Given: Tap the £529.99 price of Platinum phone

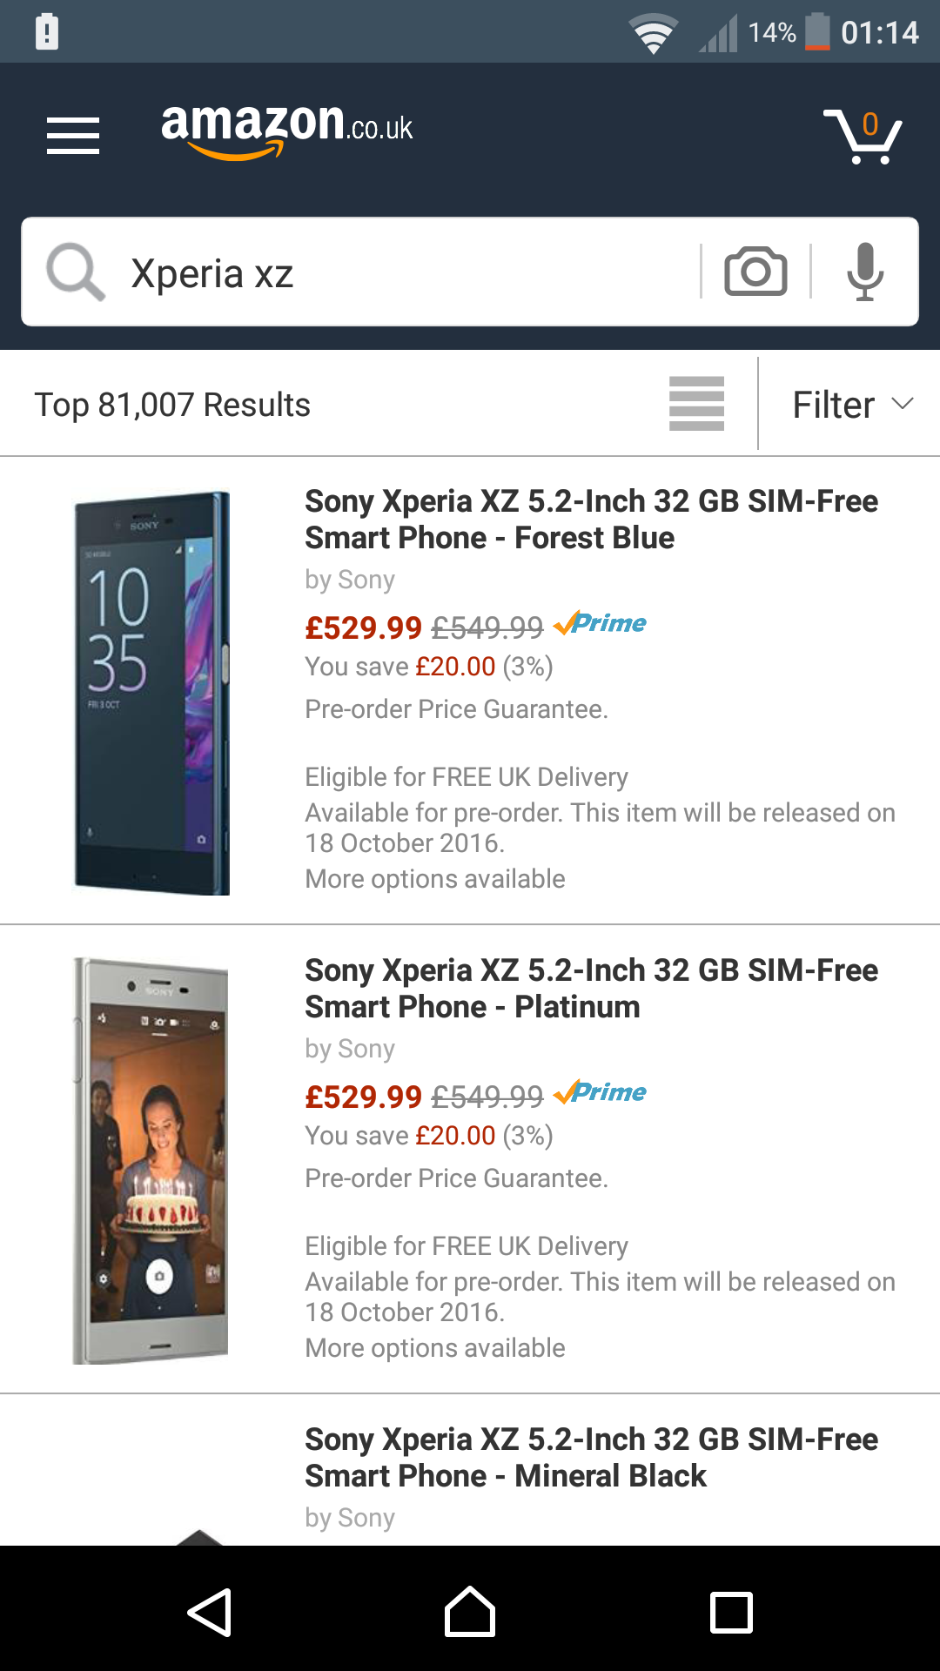Looking at the screenshot, I should pyautogui.click(x=363, y=1097).
